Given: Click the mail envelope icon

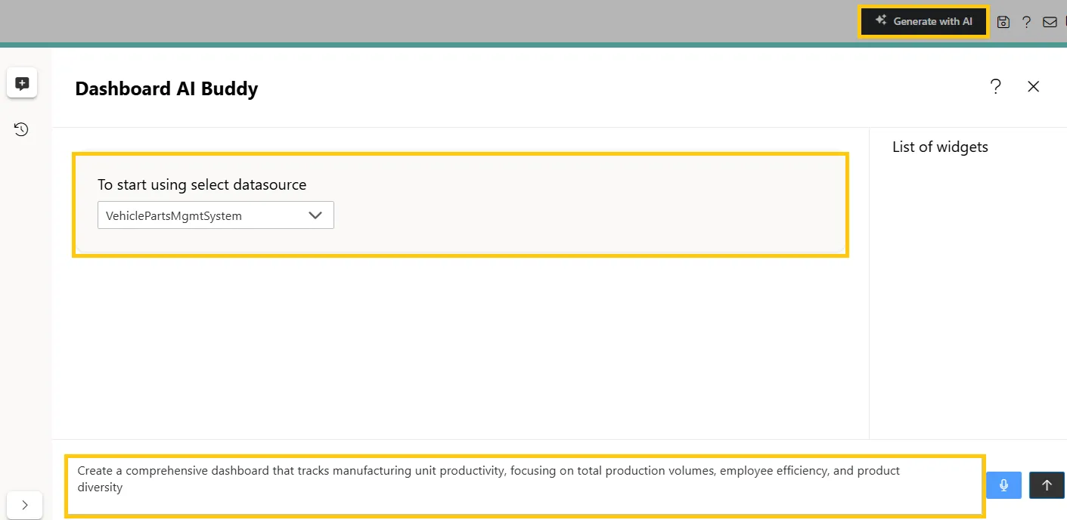Looking at the screenshot, I should (1050, 22).
